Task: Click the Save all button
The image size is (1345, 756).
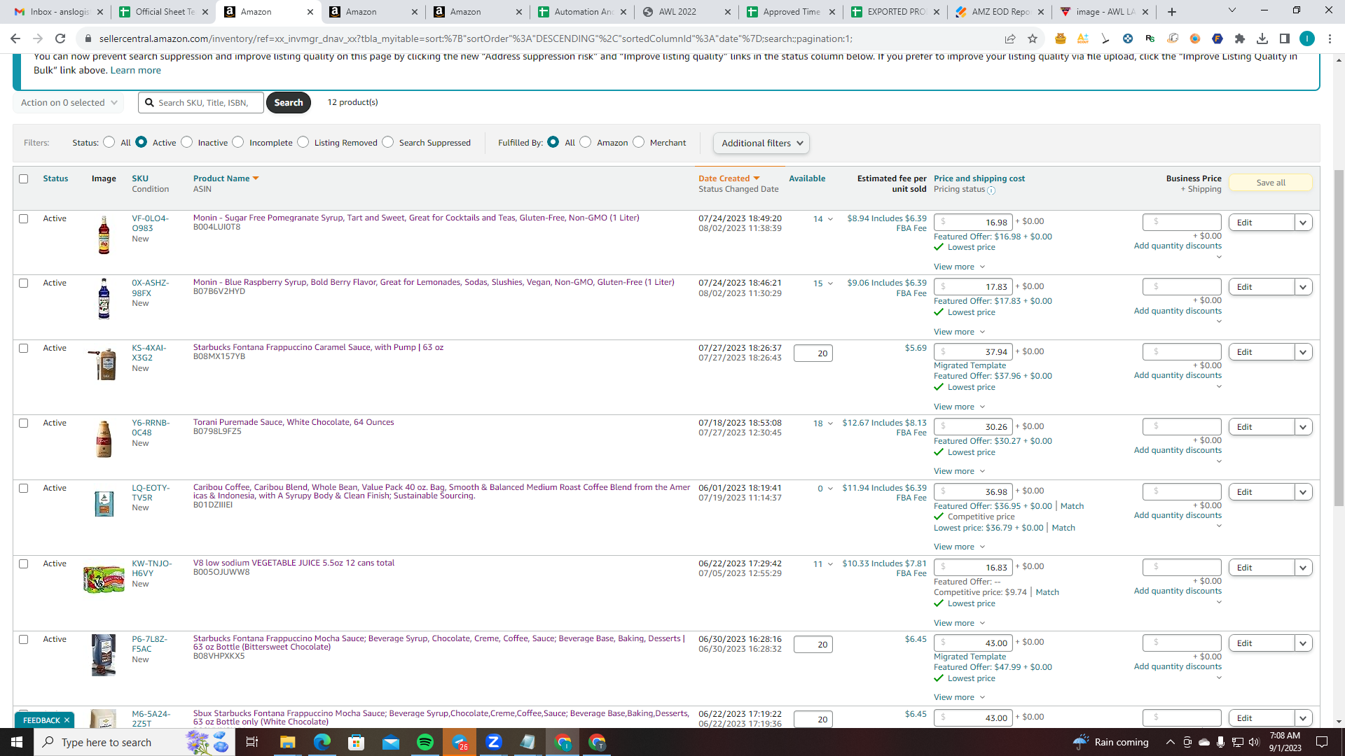Action: pyautogui.click(x=1270, y=183)
